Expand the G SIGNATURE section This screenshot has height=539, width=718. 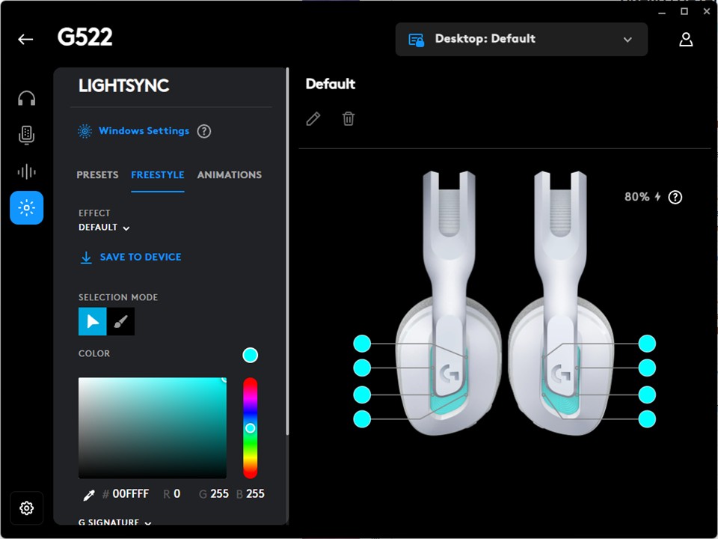(x=114, y=523)
